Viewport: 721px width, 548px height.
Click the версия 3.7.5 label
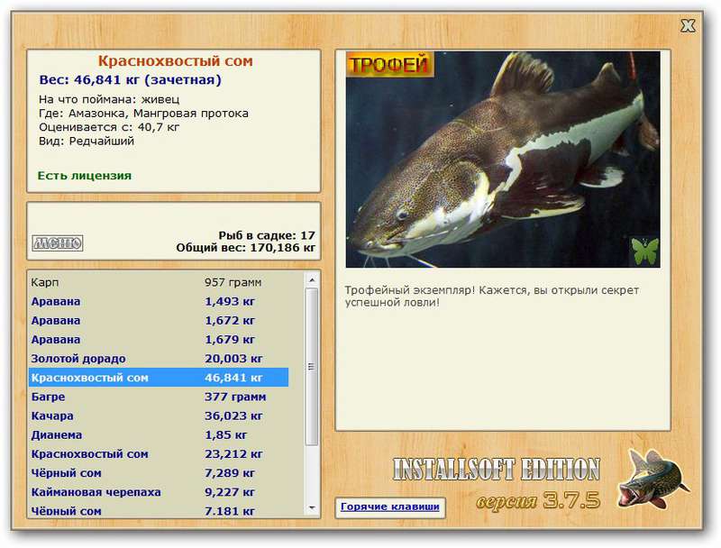[538, 499]
